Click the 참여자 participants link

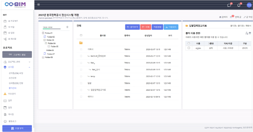click(x=223, y=17)
